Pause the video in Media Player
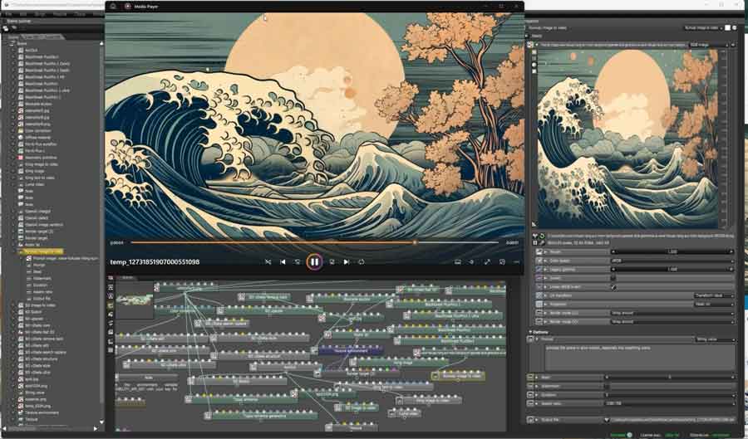Viewport: 748px width, 439px height. 314,261
